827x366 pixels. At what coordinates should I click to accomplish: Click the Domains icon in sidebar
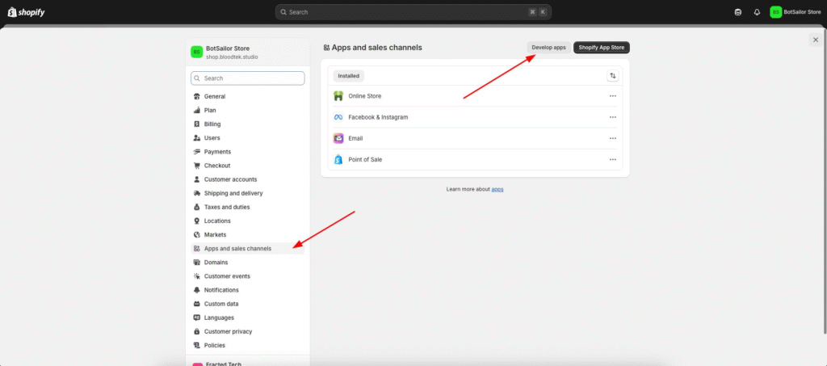coord(197,262)
